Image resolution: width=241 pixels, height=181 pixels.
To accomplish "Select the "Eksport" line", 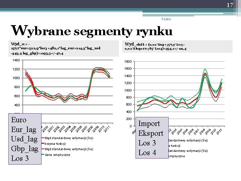I will [x=151, y=133].
